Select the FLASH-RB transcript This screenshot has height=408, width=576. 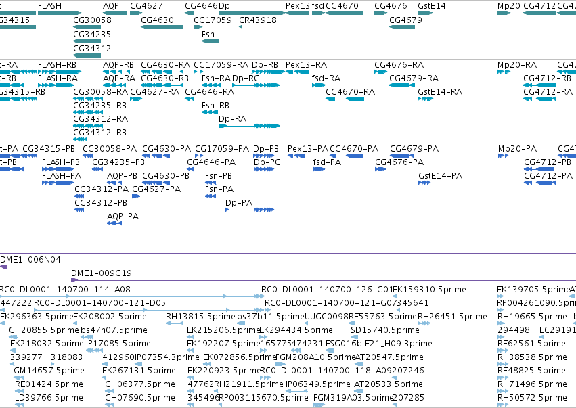60,72
